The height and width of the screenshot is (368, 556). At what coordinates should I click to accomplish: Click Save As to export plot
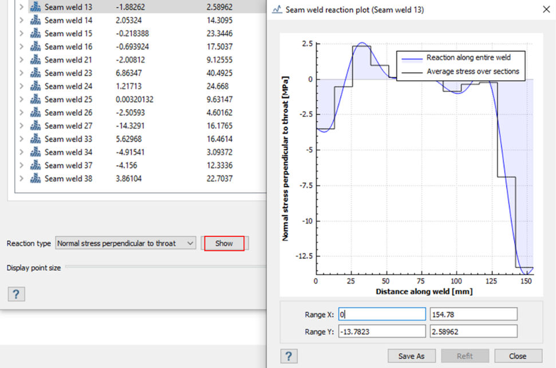coord(411,356)
